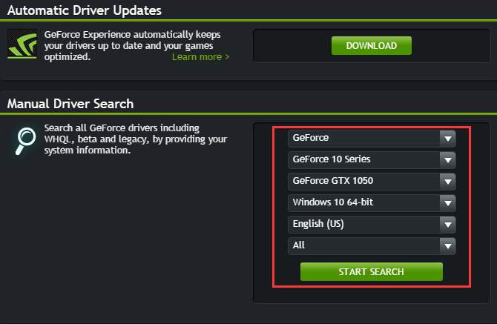Open the GeForce GTX 1050 product dropdown

[372, 182]
